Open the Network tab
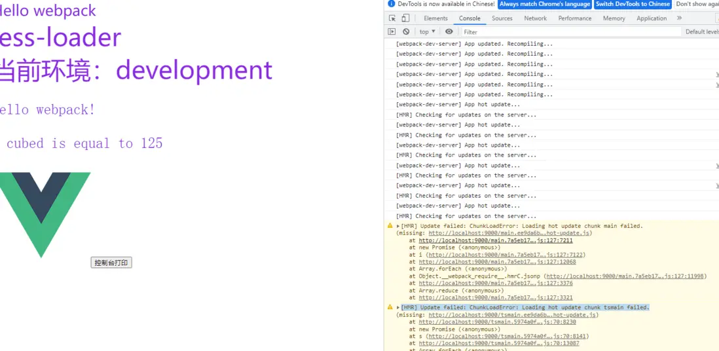Screen dimensions: 719x351 [x=536, y=18]
